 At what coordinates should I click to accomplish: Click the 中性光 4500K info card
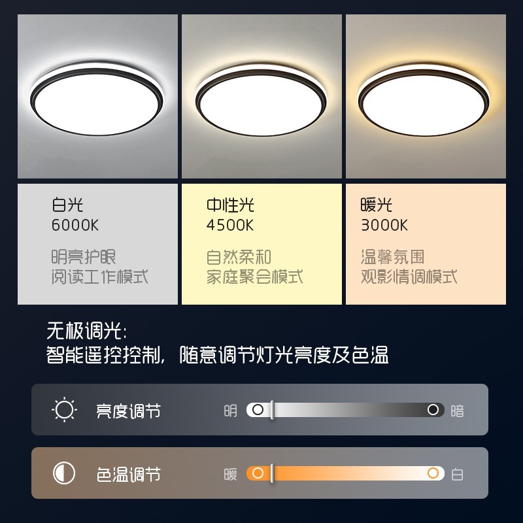(261, 244)
